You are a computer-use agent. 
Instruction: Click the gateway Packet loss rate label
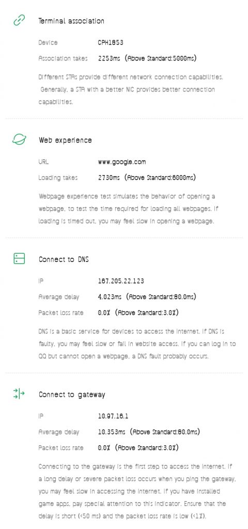pyautogui.click(x=61, y=448)
